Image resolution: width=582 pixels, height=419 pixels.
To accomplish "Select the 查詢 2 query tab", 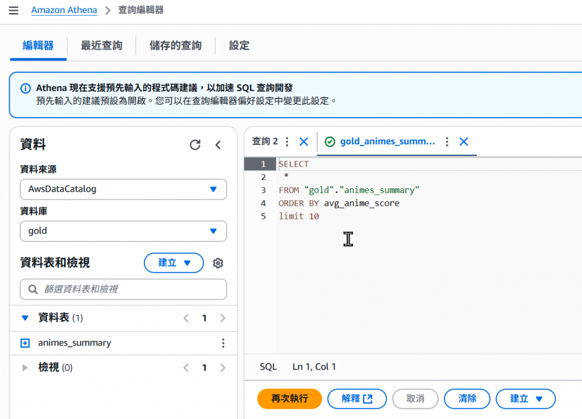I will [265, 142].
